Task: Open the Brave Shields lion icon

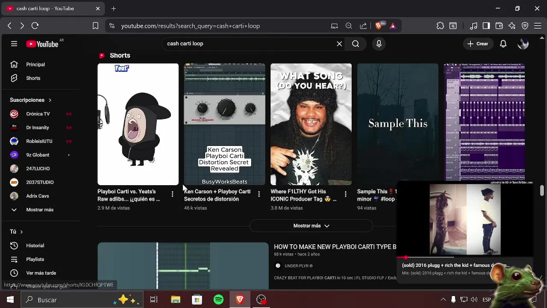Action: tap(379, 26)
